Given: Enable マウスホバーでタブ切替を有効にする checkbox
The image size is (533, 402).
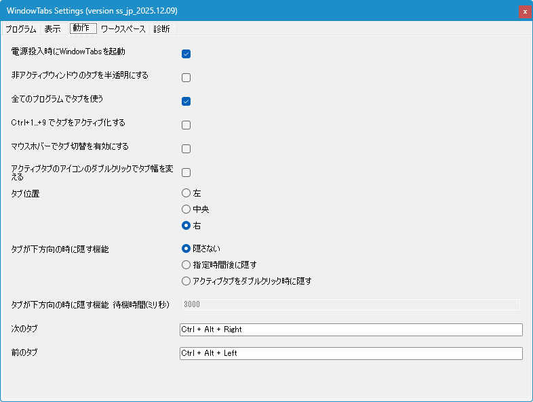Looking at the screenshot, I should tap(186, 149).
